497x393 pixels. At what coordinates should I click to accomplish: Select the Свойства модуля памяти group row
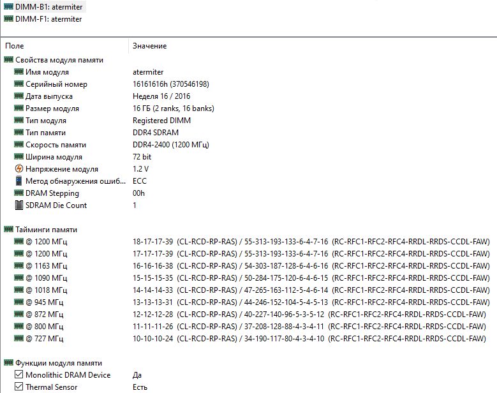pyautogui.click(x=59, y=60)
